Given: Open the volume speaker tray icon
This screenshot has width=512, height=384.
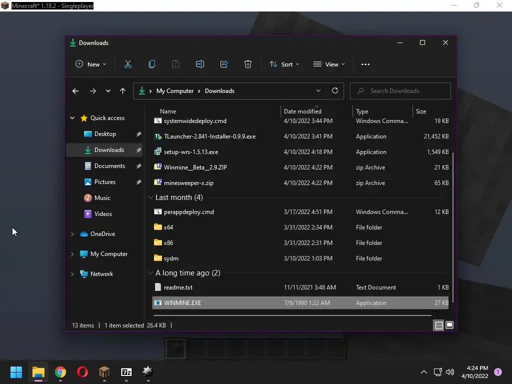Looking at the screenshot, I should tap(450, 372).
